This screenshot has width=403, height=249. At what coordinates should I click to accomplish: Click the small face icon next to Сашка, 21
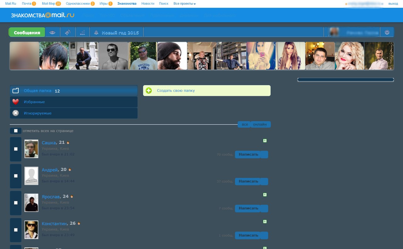pos(68,143)
